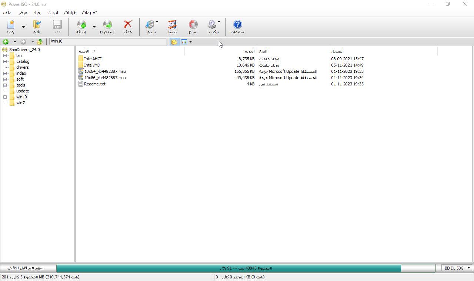474x281 pixels.
Task: Expand the bin folder node
Action: [x=5, y=55]
